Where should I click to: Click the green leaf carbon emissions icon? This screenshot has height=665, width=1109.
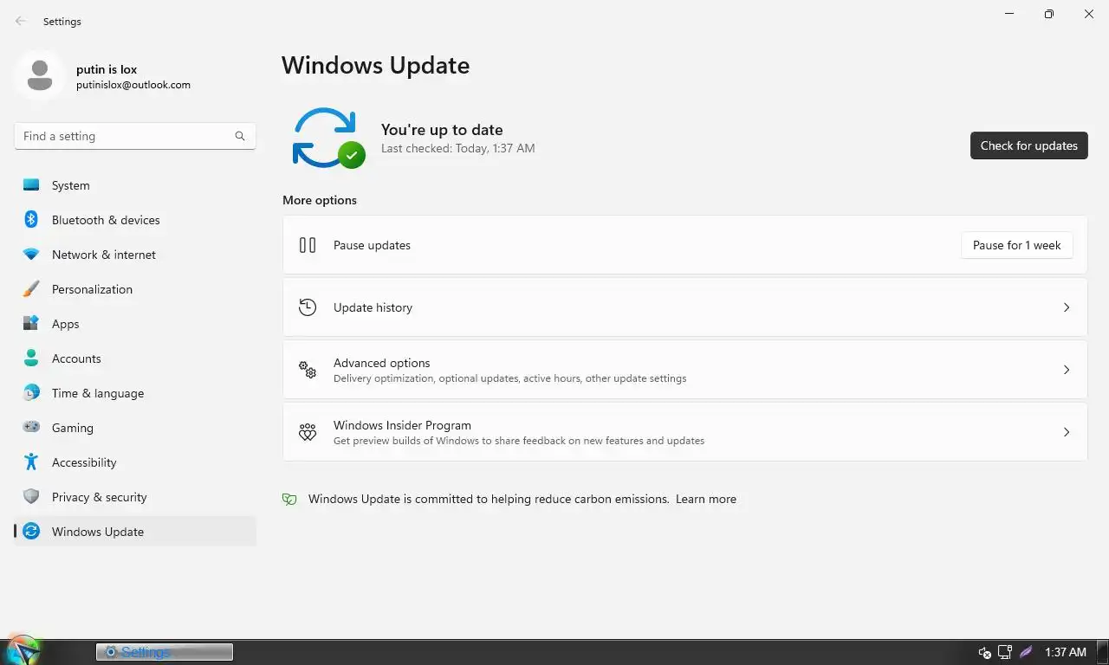coord(289,499)
